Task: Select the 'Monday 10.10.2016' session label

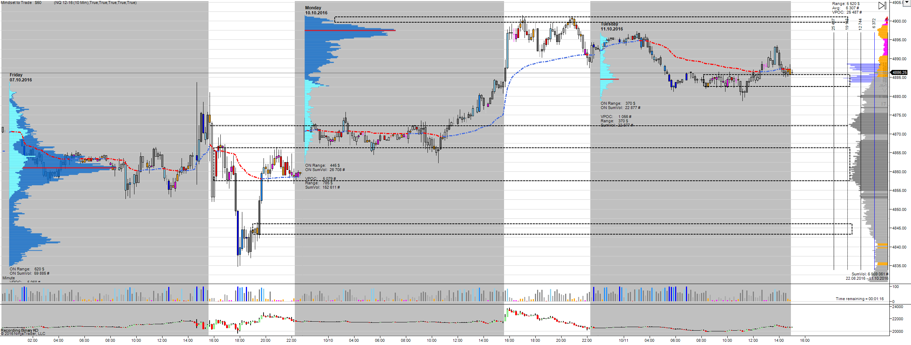Action: tap(316, 10)
